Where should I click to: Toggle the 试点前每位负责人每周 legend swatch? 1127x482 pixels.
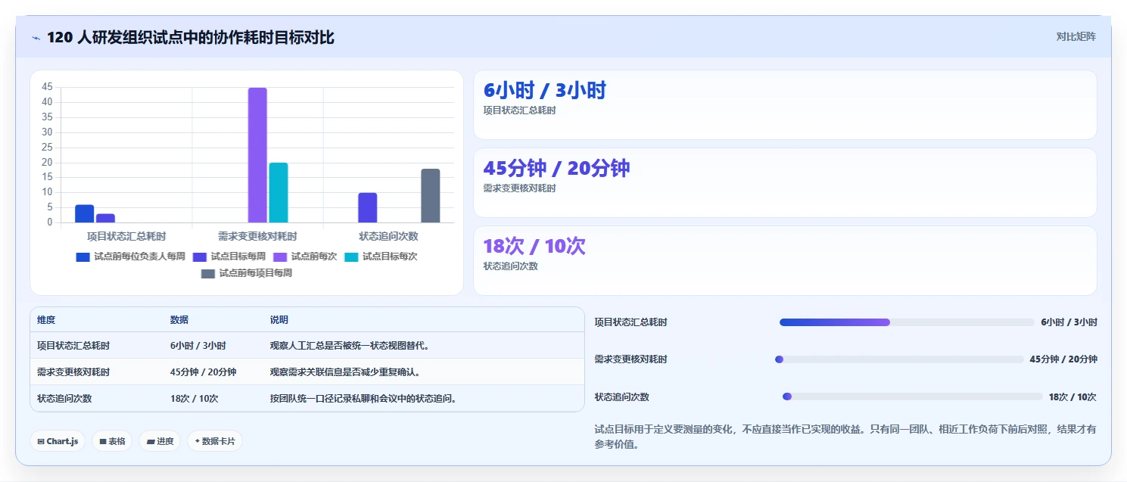point(83,257)
